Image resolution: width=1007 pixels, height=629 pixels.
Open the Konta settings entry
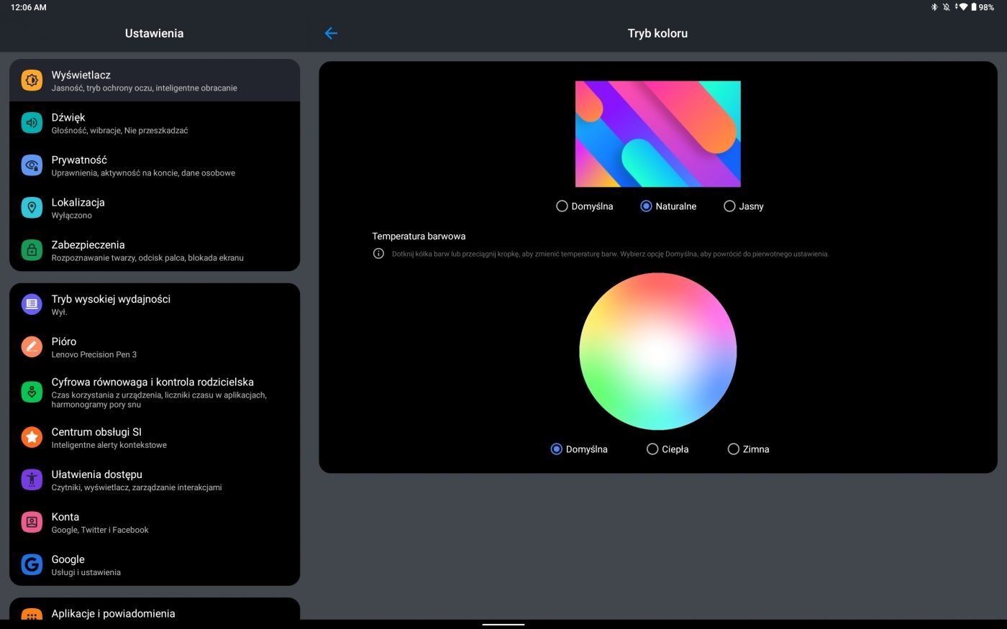155,522
